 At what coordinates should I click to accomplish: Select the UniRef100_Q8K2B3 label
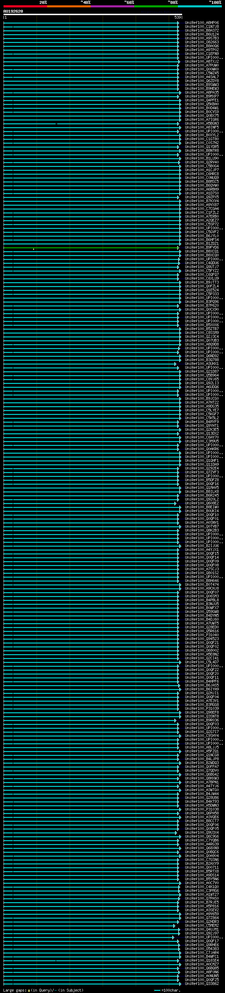pyautogui.click(x=202, y=530)
